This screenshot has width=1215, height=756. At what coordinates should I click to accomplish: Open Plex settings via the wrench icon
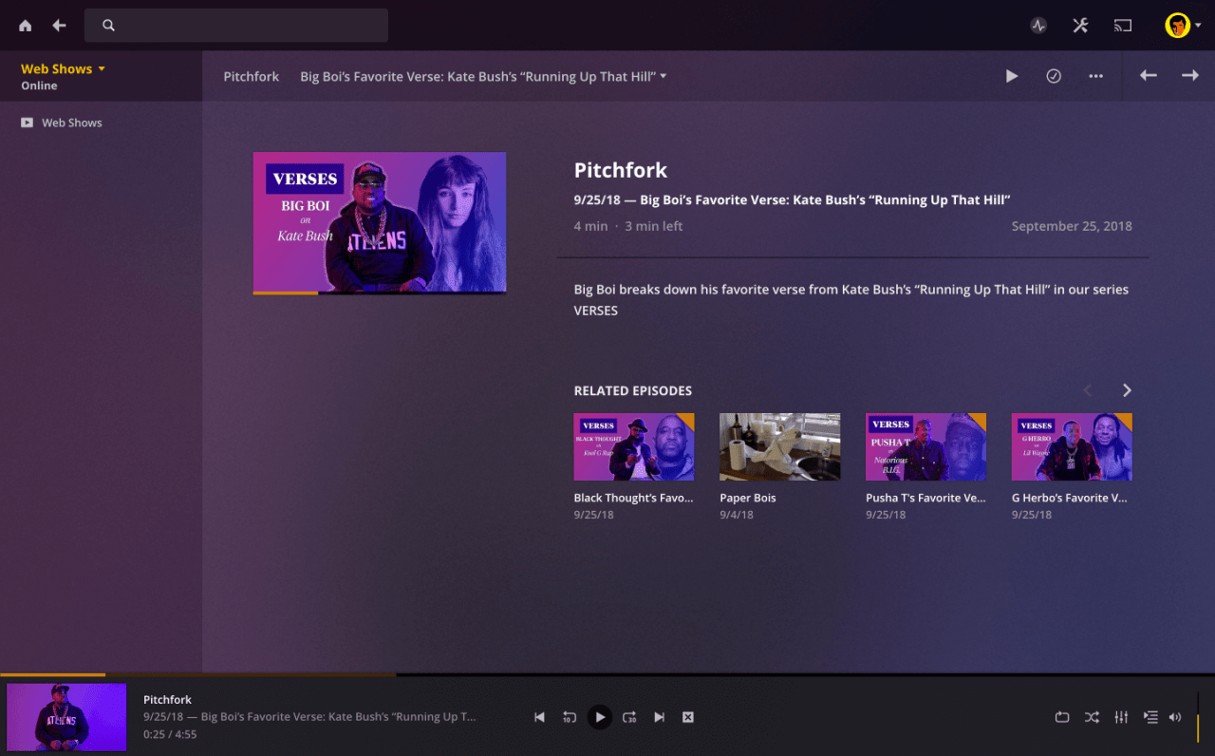coord(1079,26)
